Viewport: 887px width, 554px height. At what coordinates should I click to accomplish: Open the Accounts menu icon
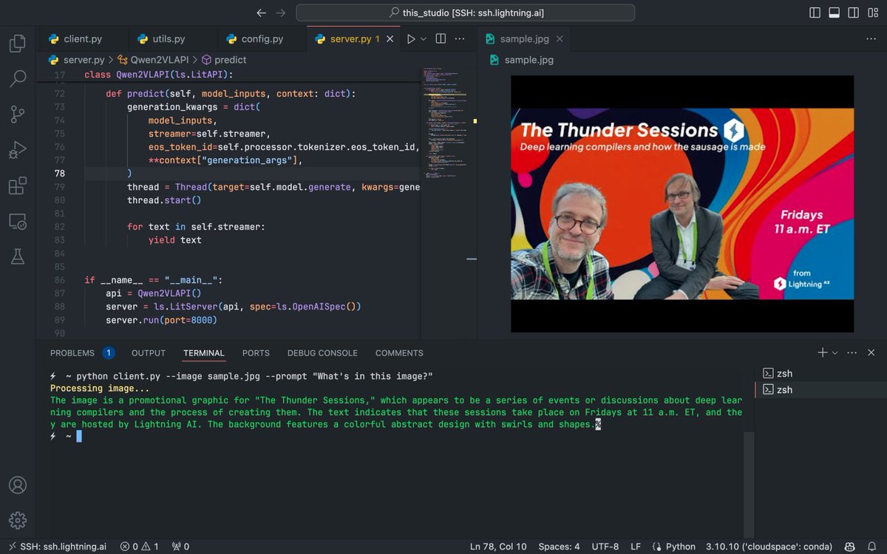pos(17,485)
